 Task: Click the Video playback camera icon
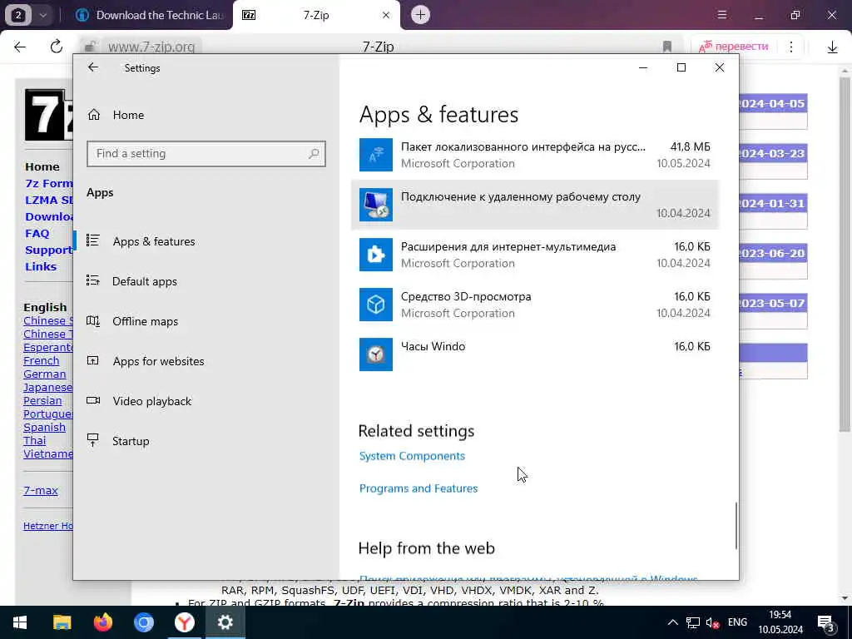(x=93, y=400)
